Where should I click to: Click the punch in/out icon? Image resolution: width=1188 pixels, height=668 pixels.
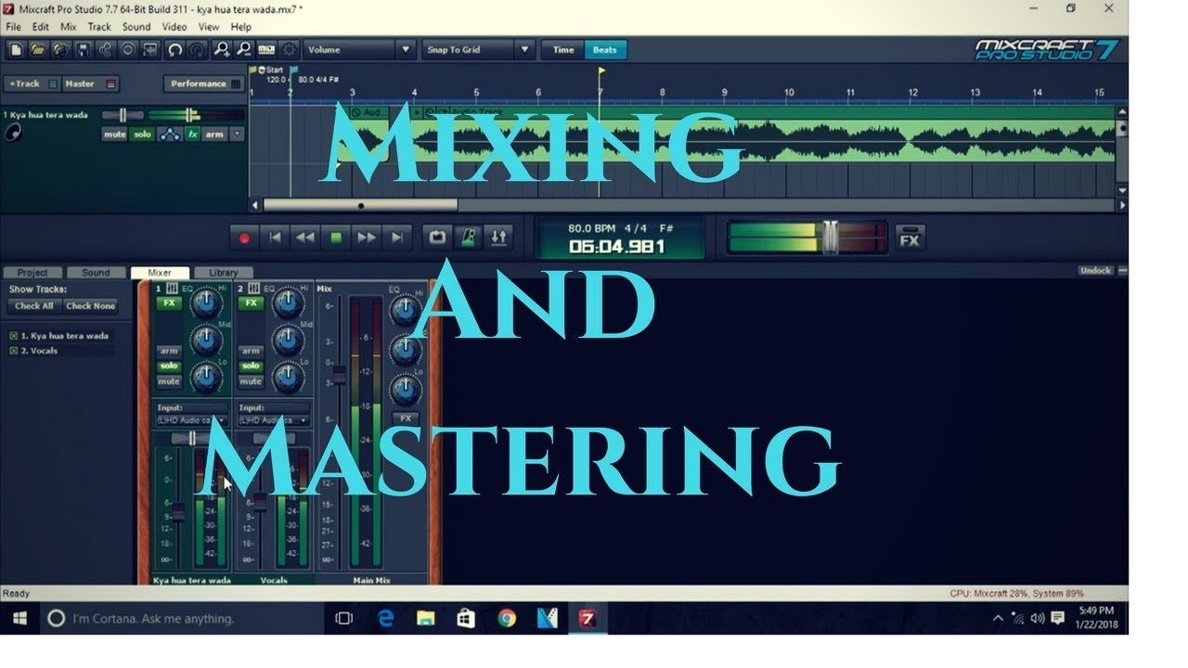(498, 238)
